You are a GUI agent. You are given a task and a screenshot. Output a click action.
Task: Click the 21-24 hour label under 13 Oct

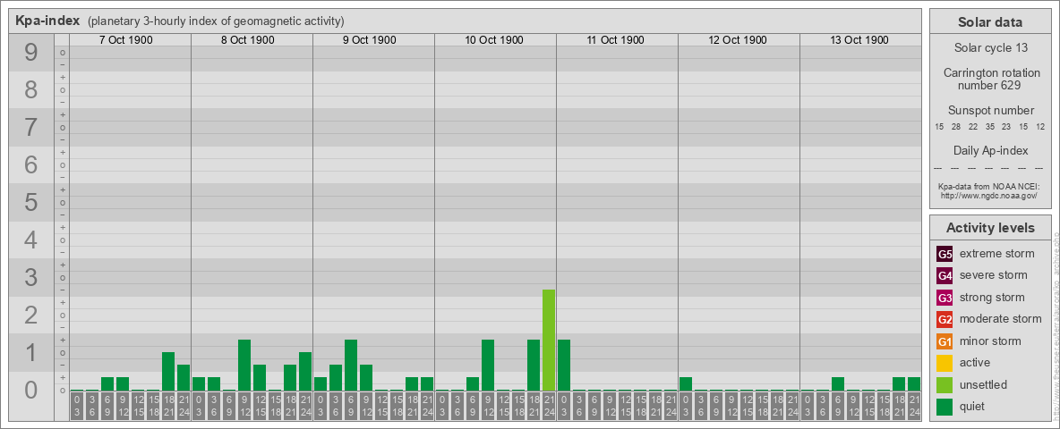[x=914, y=407]
